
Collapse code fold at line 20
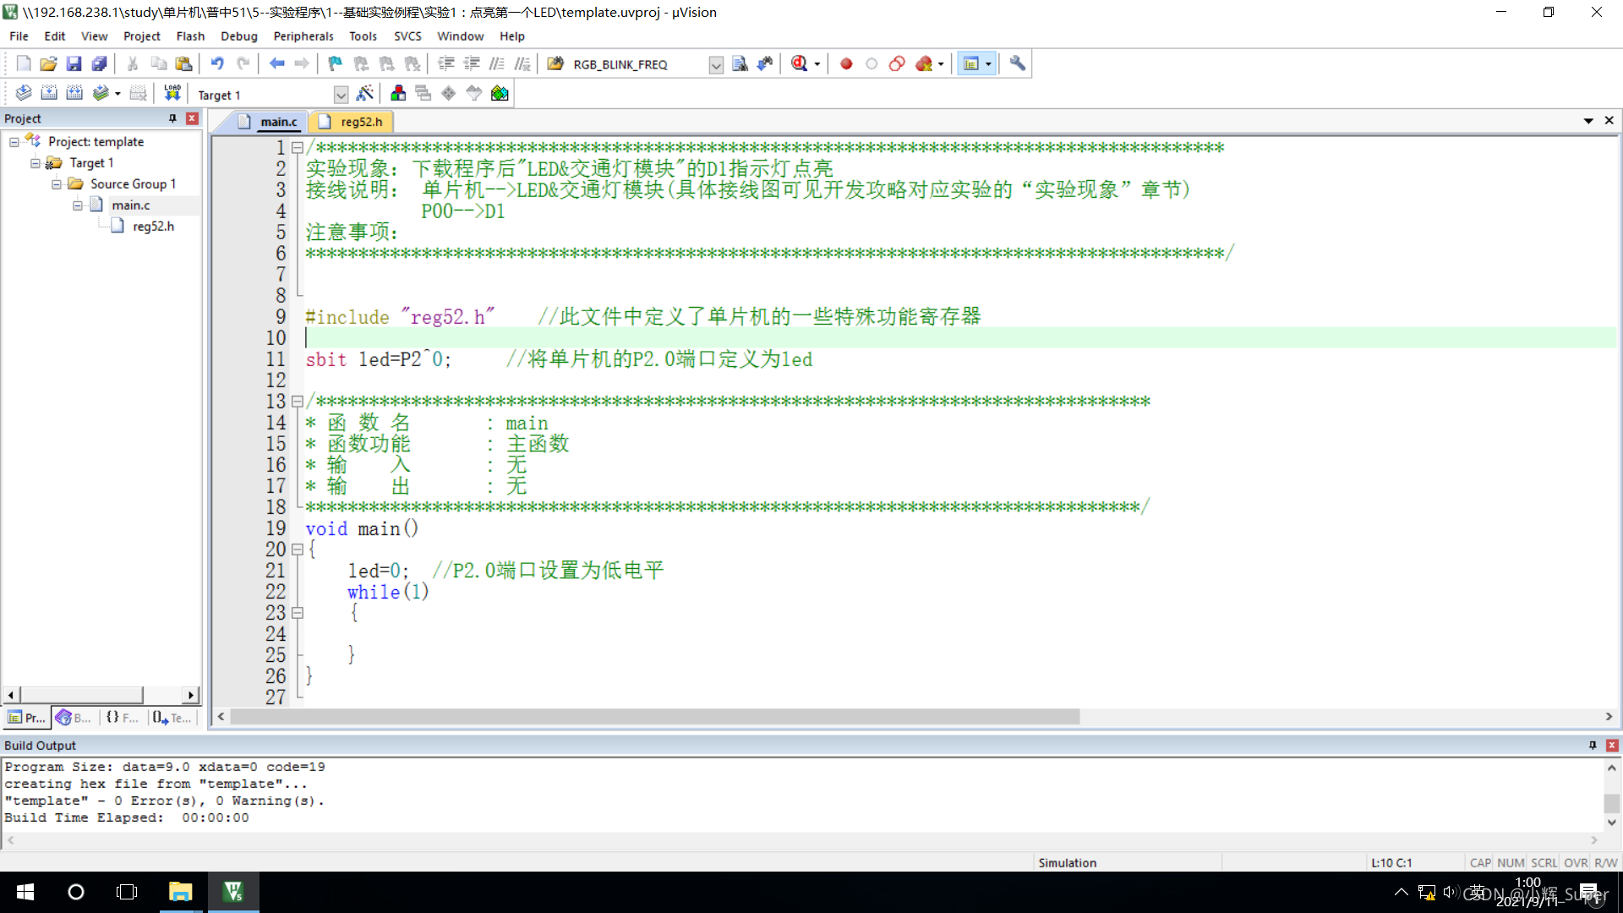pos(297,549)
